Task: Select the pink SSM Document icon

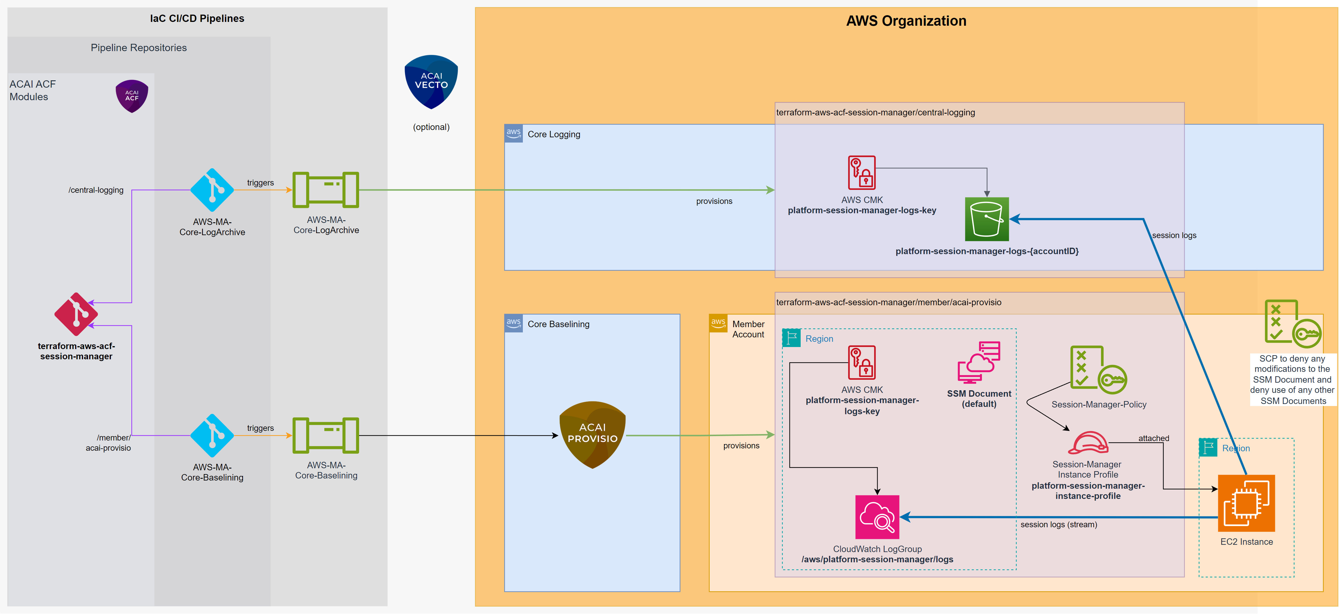Action: click(979, 362)
